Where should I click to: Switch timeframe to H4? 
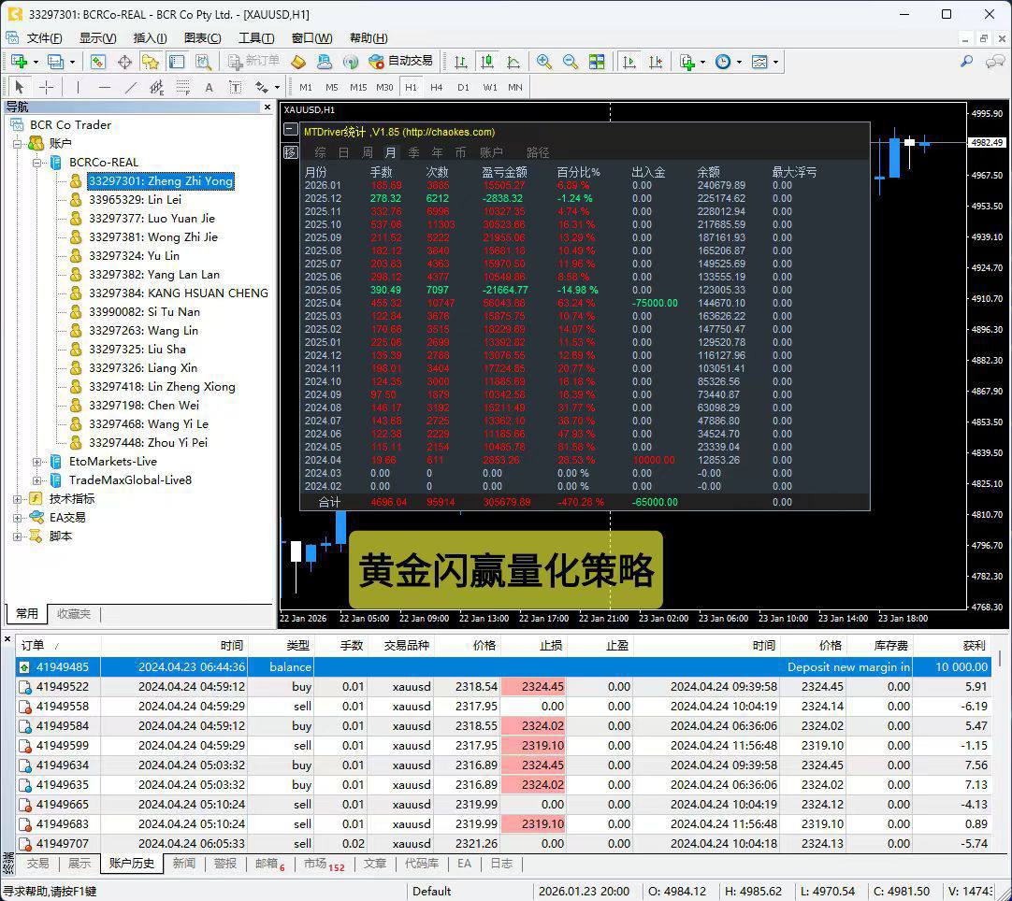pos(437,87)
